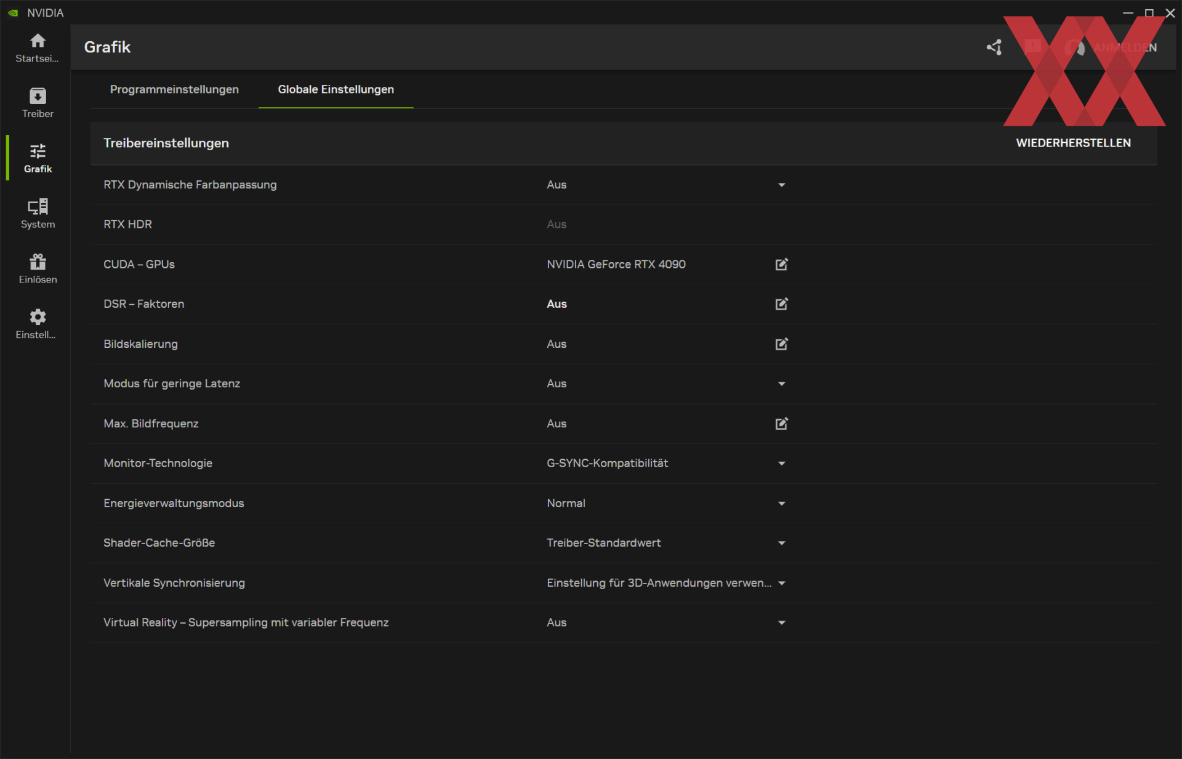Click the Energieverwaltungsmodus label
Screen dimensions: 1182x759
coord(174,504)
